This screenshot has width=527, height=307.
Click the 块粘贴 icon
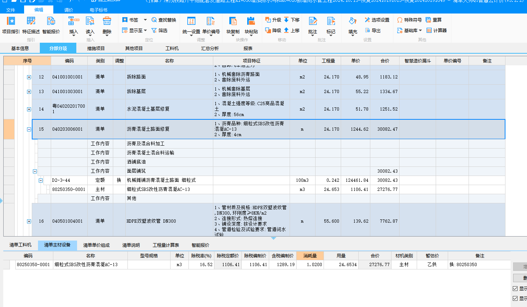coord(251,21)
